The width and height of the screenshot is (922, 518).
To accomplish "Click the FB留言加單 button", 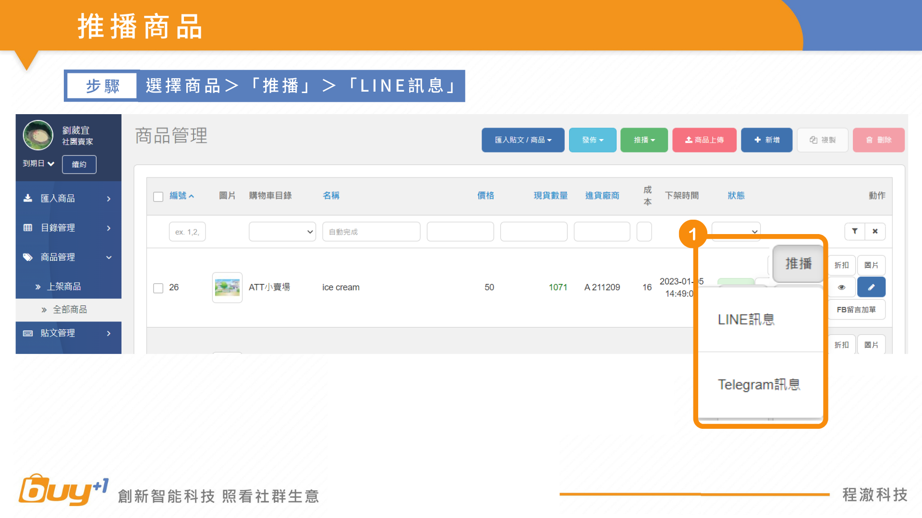I will click(x=856, y=310).
